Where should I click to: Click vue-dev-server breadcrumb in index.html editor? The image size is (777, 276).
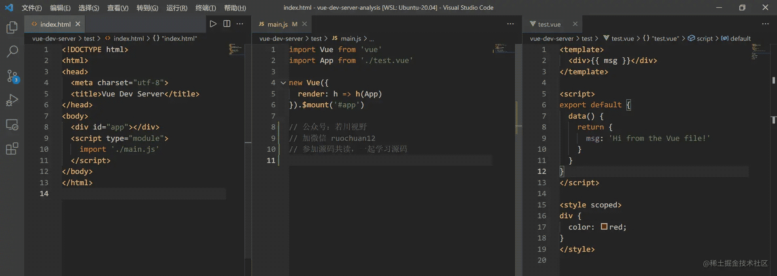coord(54,38)
